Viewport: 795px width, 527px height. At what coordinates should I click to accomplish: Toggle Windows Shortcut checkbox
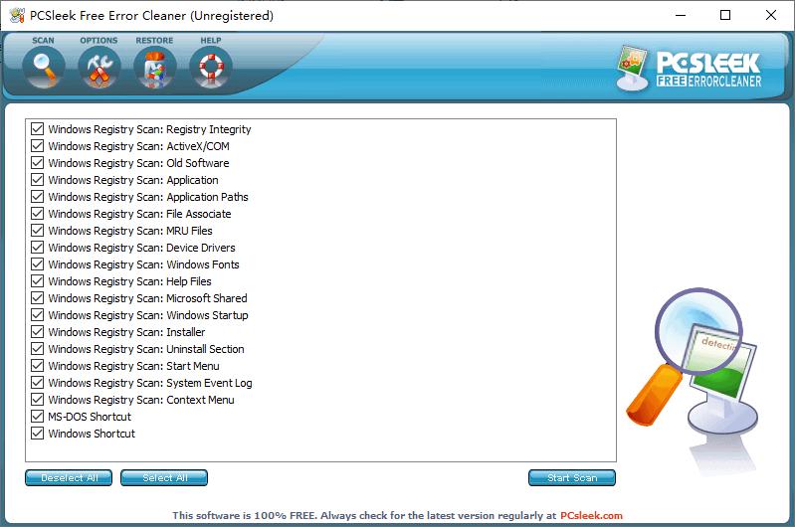37,433
